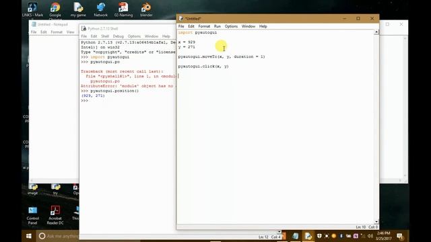Open Acrobat Reader DC desktop shortcut
Viewport: 431px width, 242px height.
pos(55,215)
